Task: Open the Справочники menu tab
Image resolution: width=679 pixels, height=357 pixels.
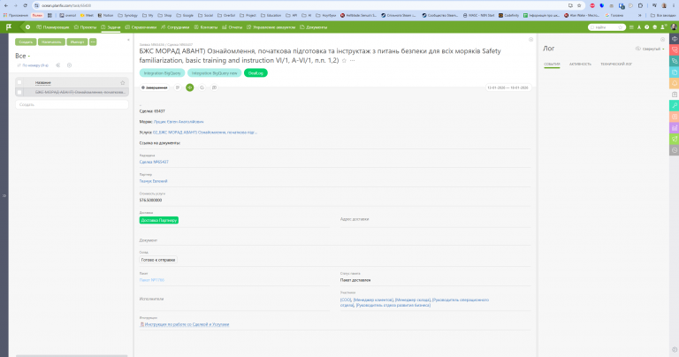Action: [141, 27]
